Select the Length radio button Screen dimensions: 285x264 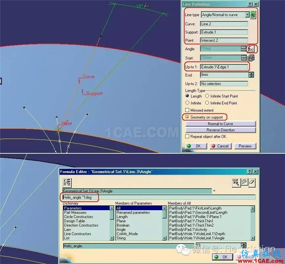pos(187,96)
